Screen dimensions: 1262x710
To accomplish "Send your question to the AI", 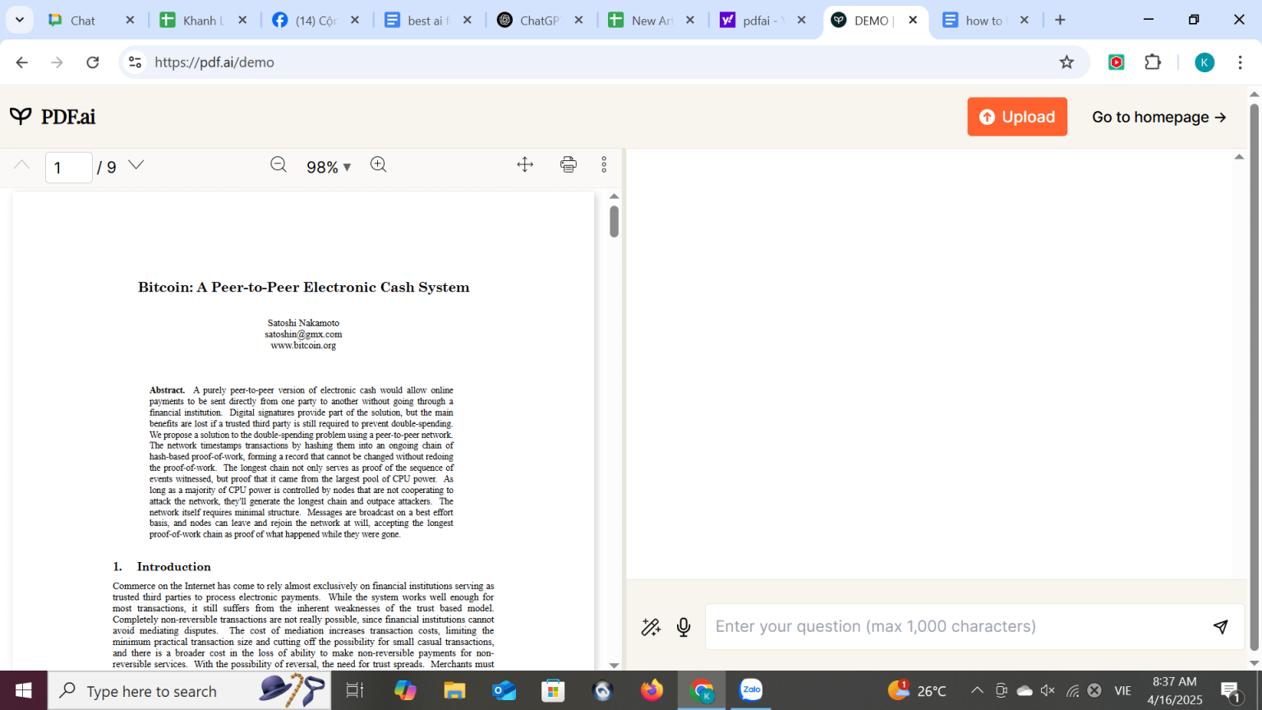I will [x=1221, y=626].
